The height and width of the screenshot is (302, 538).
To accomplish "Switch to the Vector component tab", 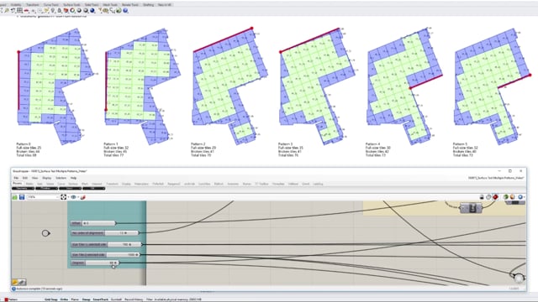I will [50, 184].
